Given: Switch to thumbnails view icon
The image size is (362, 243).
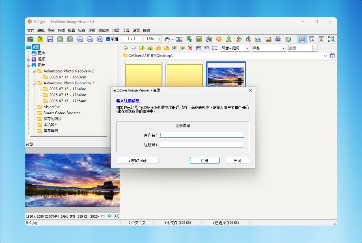Looking at the screenshot, I should 198,48.
